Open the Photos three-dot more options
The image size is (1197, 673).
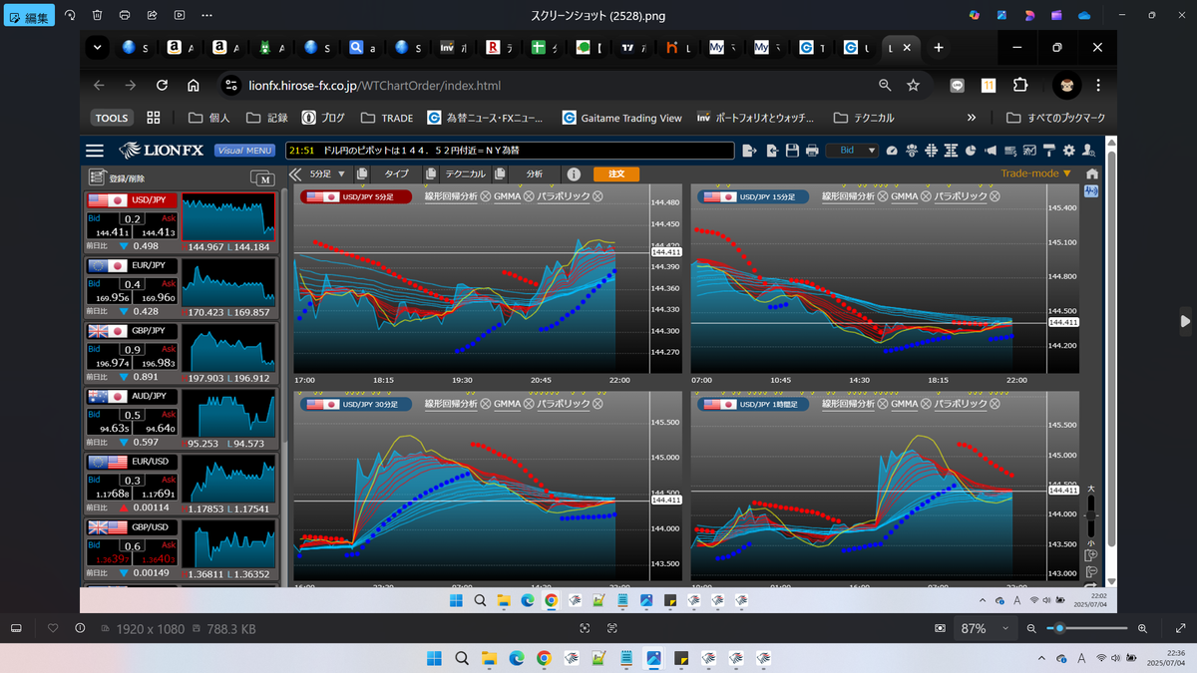(206, 16)
